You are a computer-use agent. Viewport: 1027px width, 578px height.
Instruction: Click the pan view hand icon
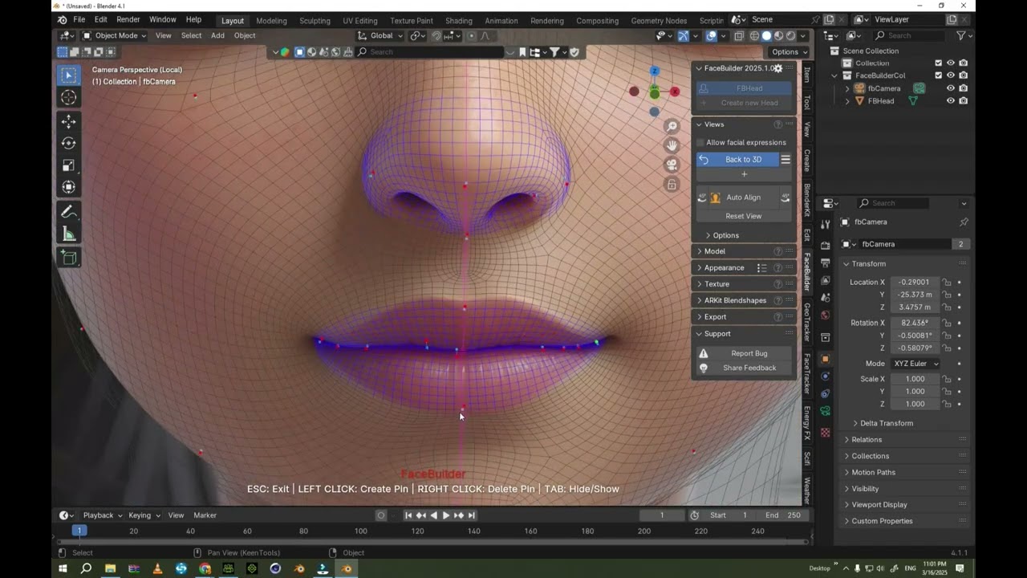click(672, 145)
